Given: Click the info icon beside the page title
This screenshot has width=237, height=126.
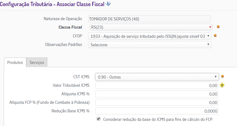Looking at the screenshot, I should click(x=108, y=4).
